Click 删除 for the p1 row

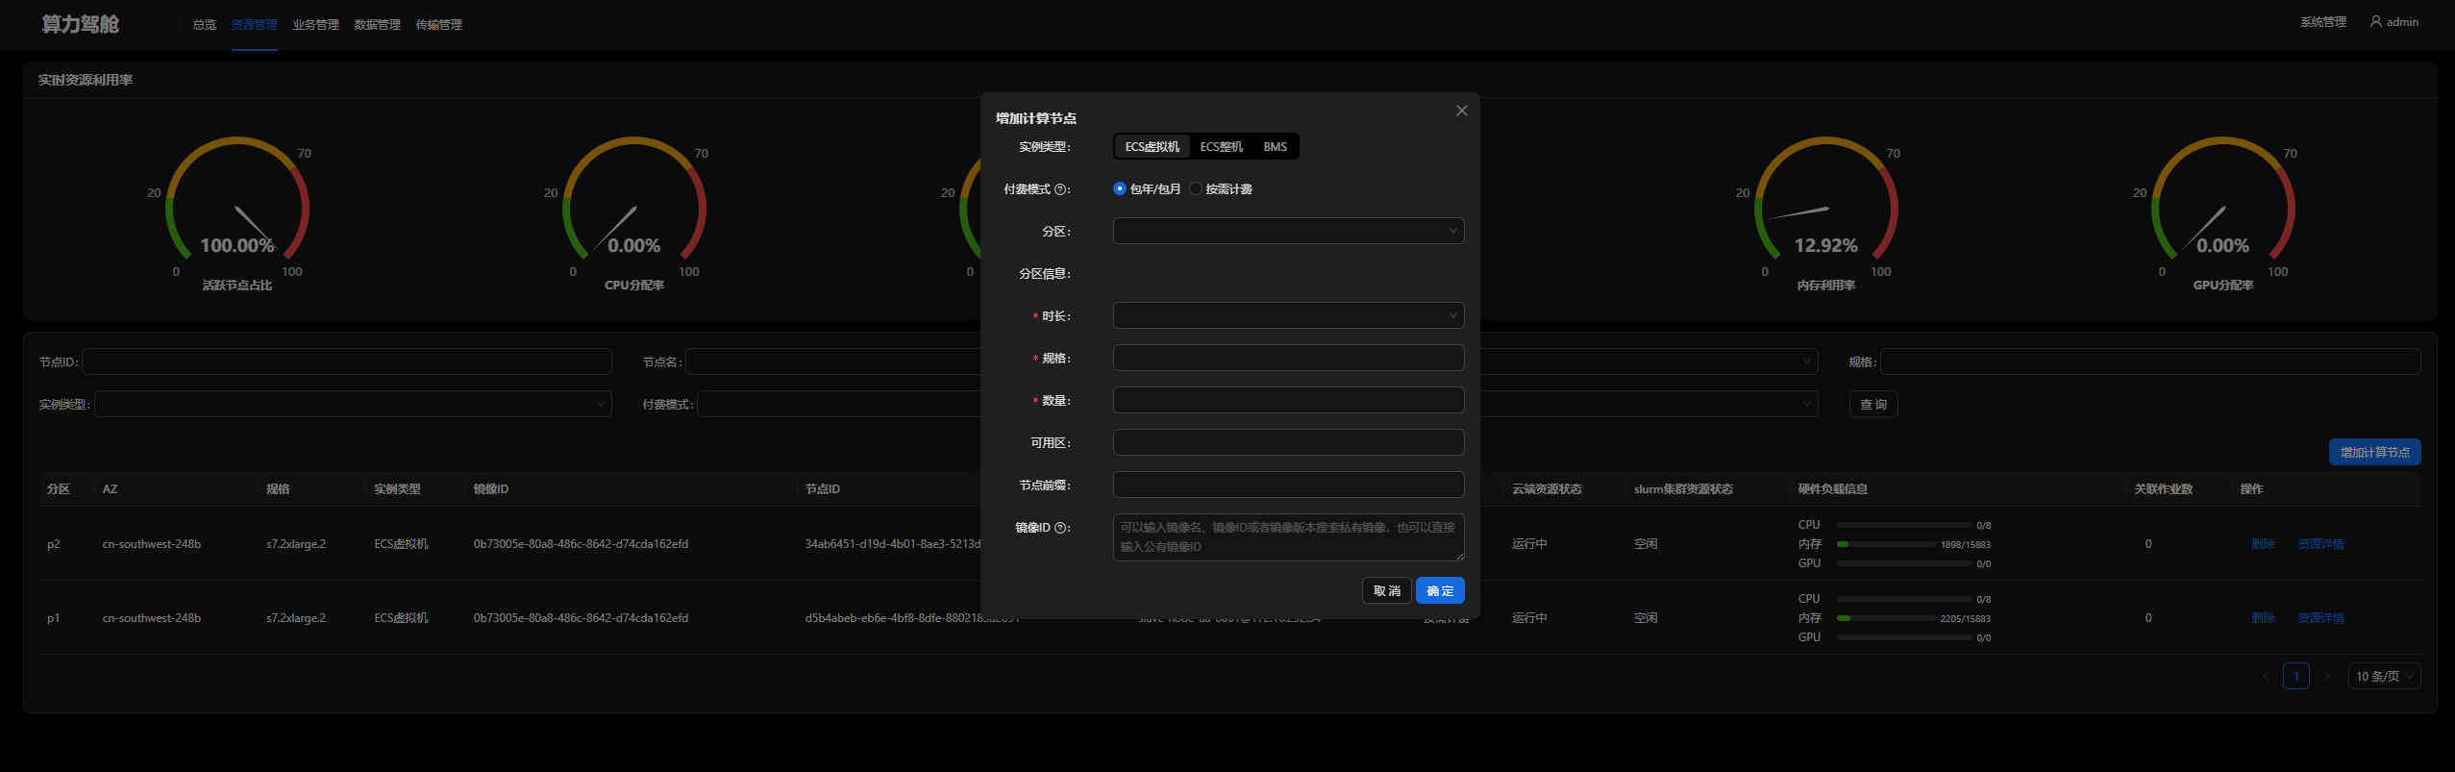(x=2263, y=618)
